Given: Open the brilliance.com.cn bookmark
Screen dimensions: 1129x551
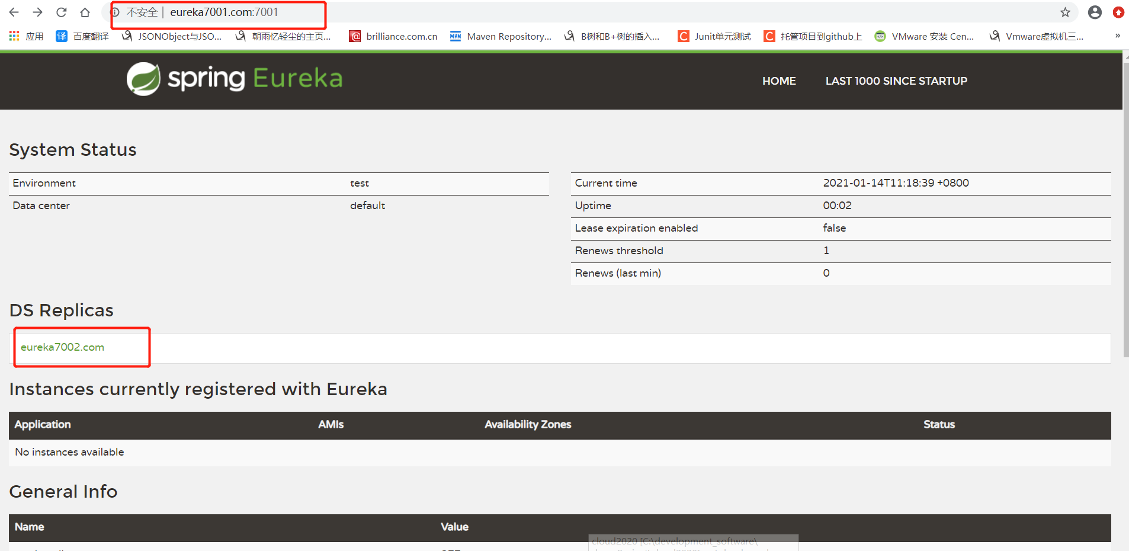Looking at the screenshot, I should (393, 36).
